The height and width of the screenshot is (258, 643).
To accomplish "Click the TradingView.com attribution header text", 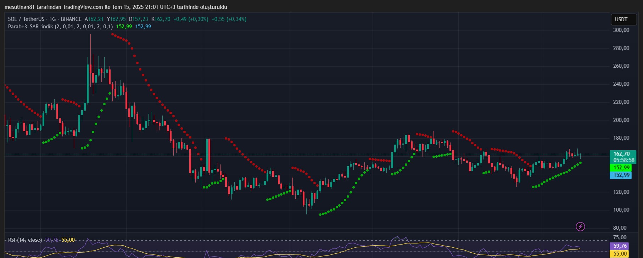I will (x=116, y=7).
